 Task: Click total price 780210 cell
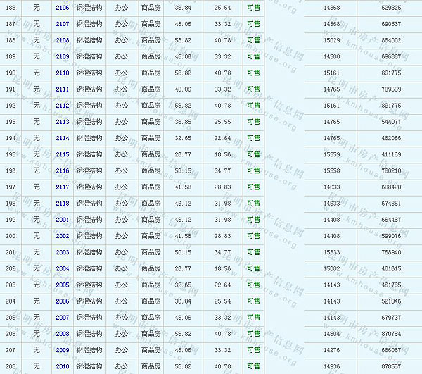[390, 170]
